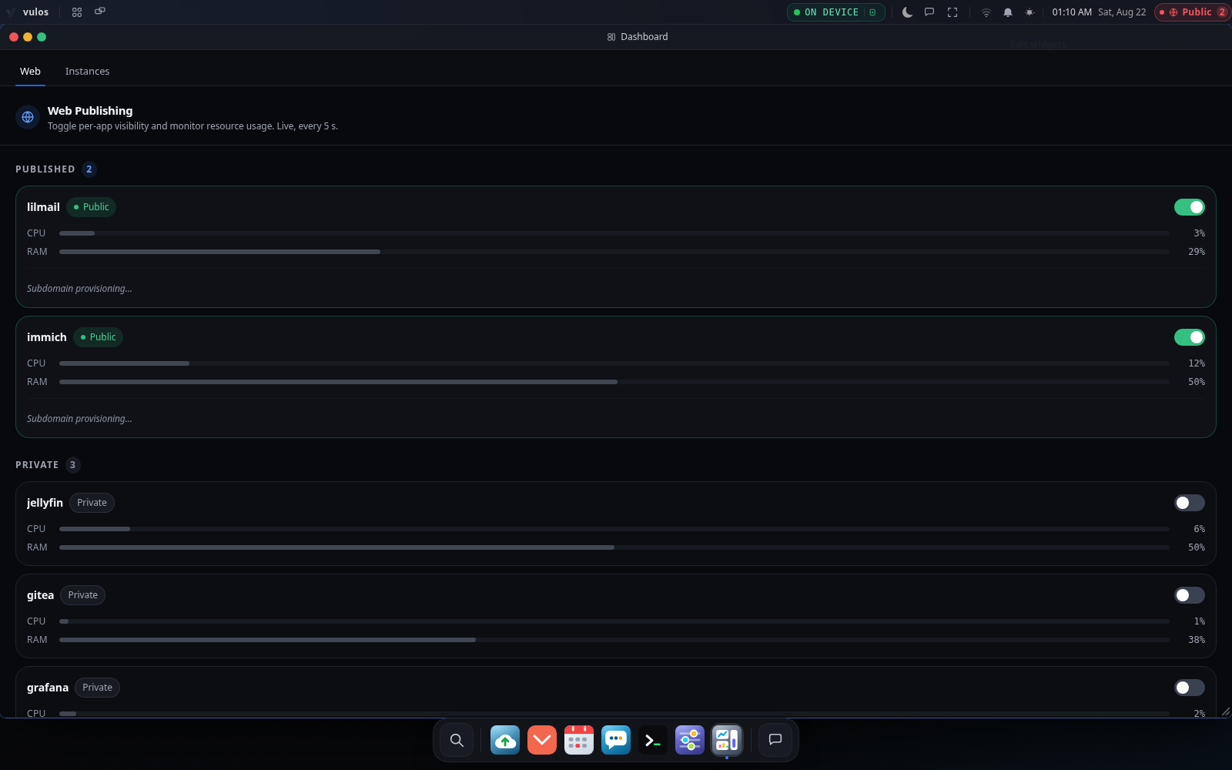This screenshot has width=1232, height=770.
Task: Click the Public badge next to lilmail
Action: pos(91,207)
